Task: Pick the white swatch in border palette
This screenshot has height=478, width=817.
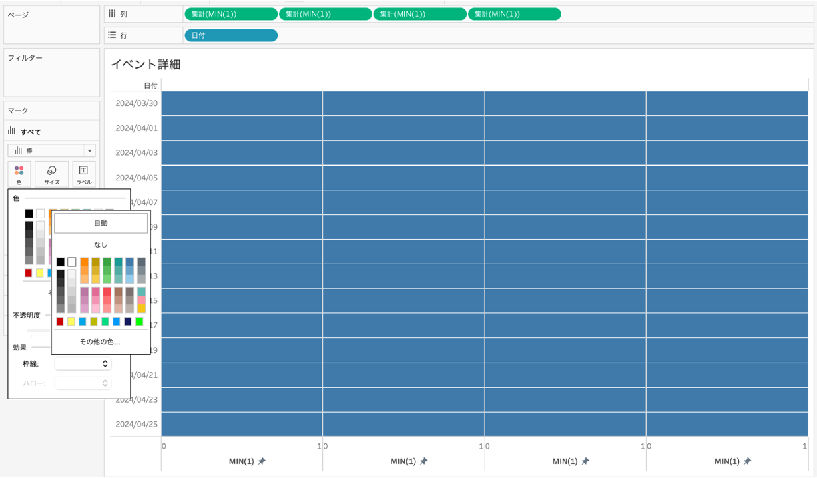Action: click(x=71, y=262)
